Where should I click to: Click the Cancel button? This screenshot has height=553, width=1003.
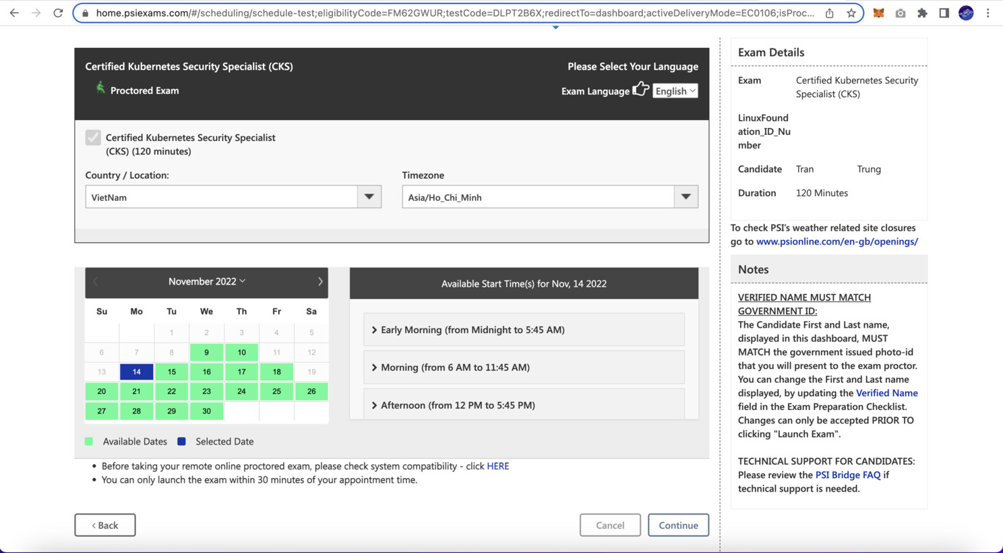pyautogui.click(x=610, y=525)
